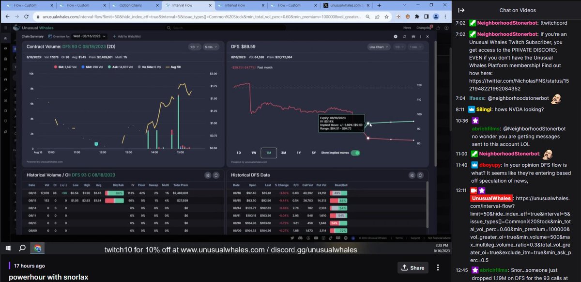
Task: Click the Unusual Whales sidebar logo
Action: (x=16, y=28)
